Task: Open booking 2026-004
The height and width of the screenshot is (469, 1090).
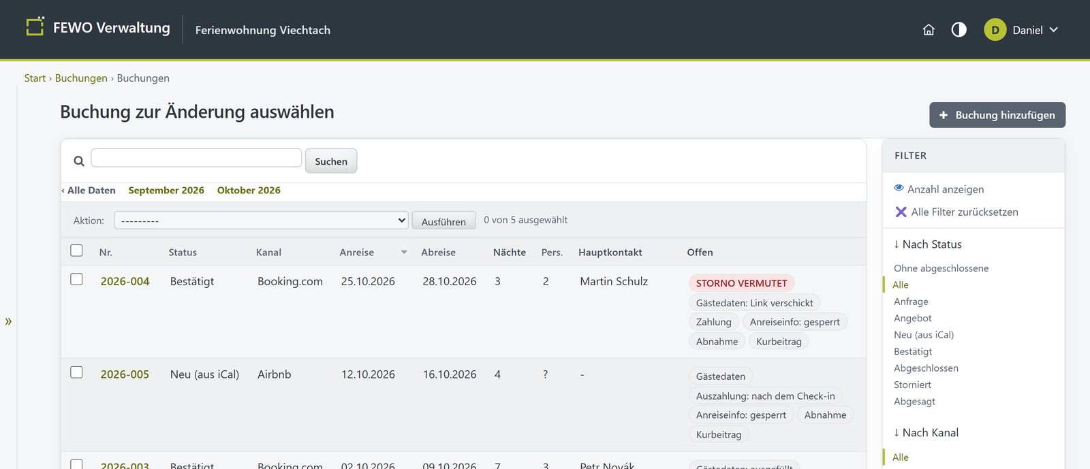Action: pyautogui.click(x=125, y=281)
